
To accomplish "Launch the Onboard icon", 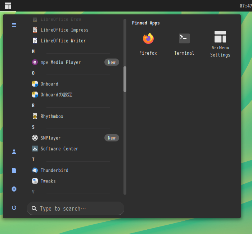I will click(x=35, y=84).
